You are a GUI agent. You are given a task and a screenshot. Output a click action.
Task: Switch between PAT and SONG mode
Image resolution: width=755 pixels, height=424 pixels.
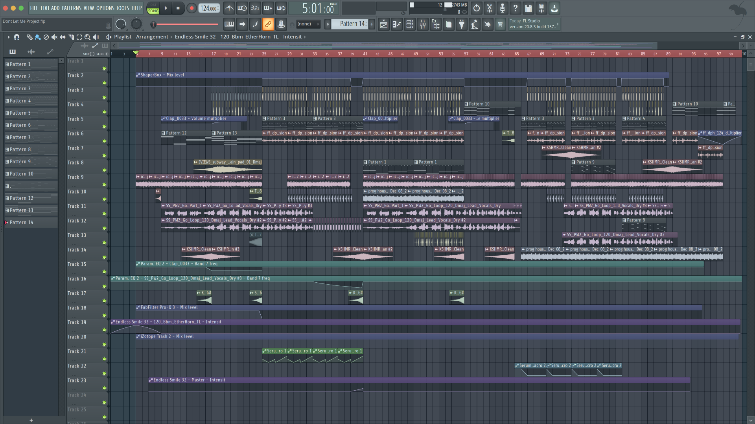tap(153, 8)
